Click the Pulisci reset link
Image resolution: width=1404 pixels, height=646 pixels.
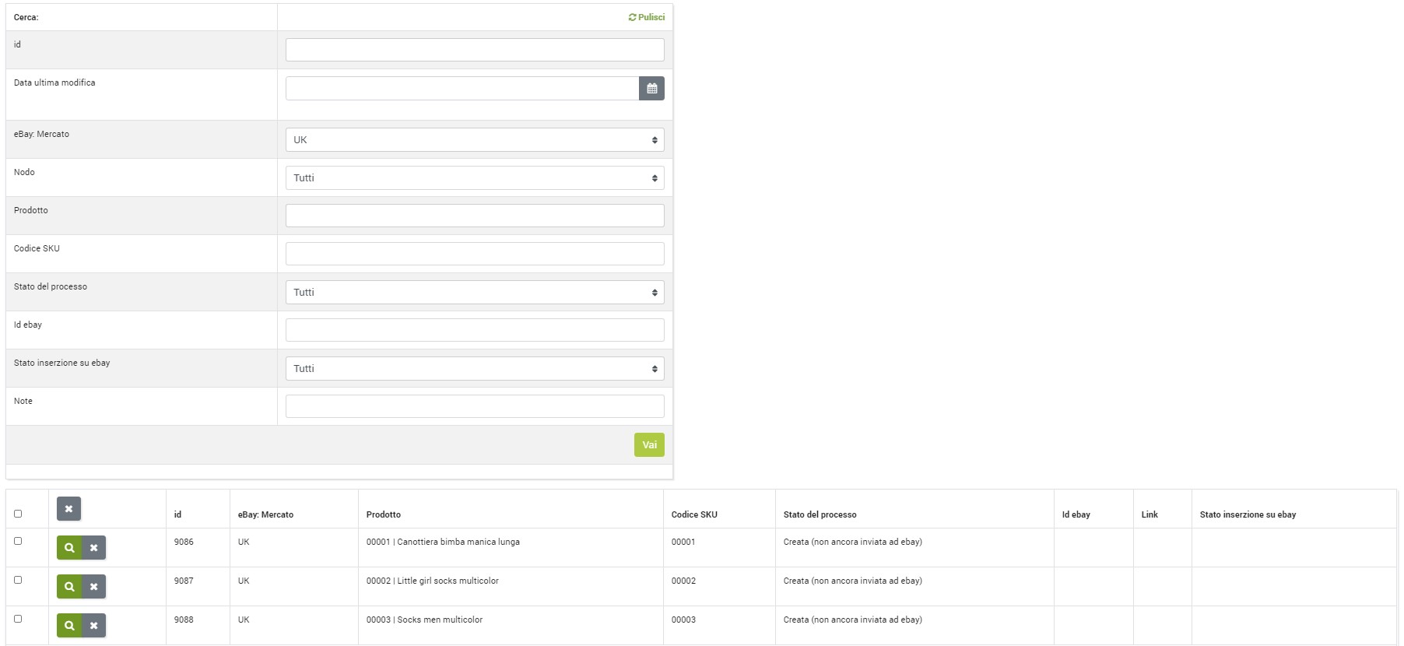[647, 17]
